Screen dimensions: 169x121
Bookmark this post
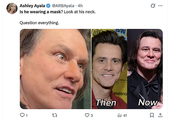coord(152,115)
